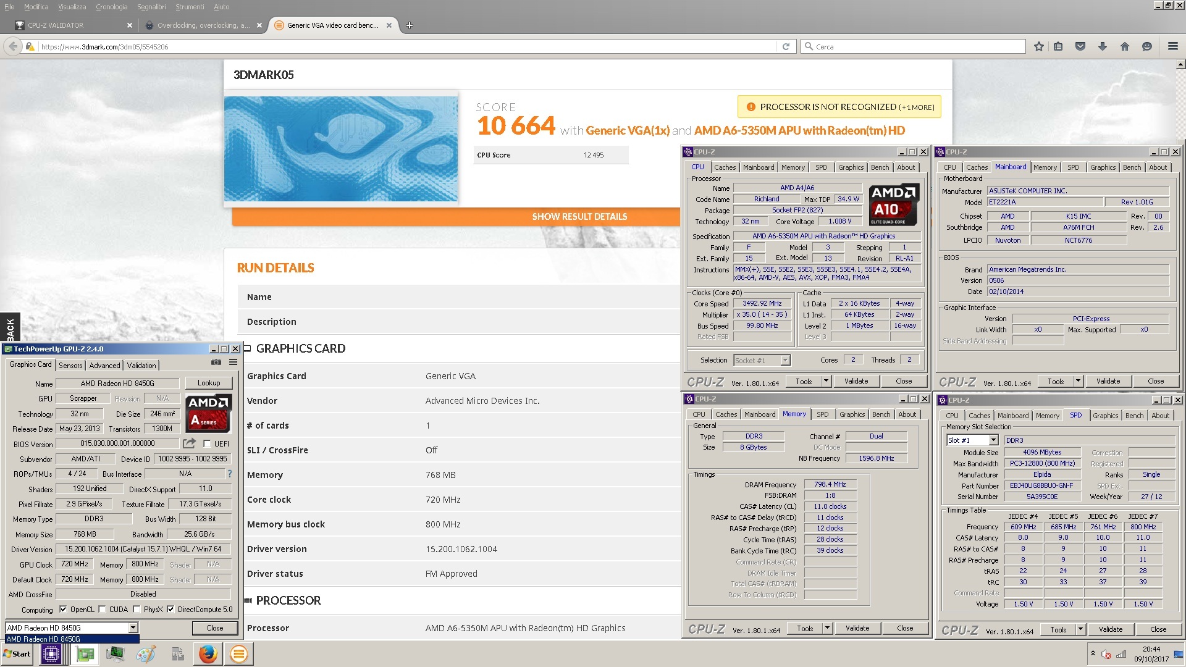The image size is (1186, 667).
Task: Open the Slot #1 memory slot dropdown
Action: pos(993,440)
